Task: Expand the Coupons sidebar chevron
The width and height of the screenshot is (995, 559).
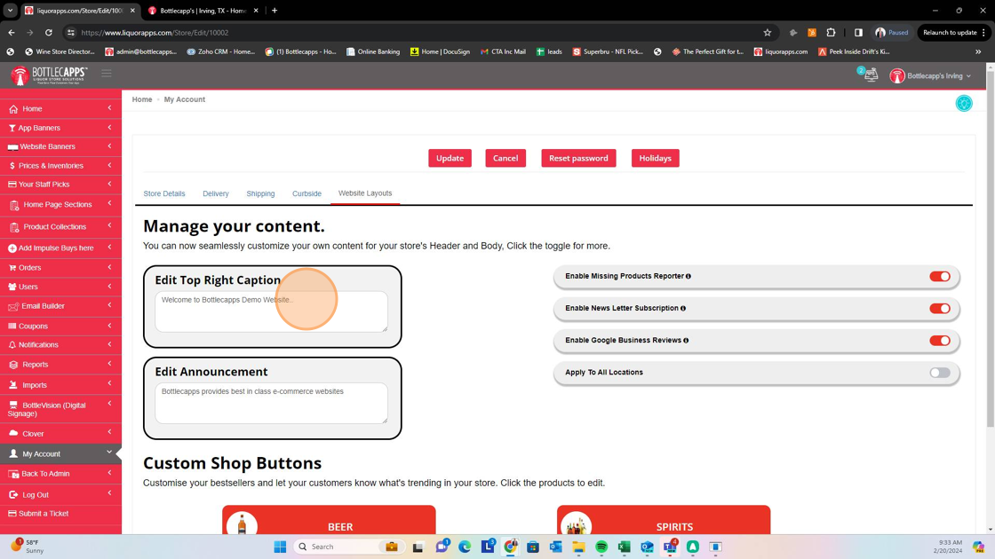Action: pos(110,325)
